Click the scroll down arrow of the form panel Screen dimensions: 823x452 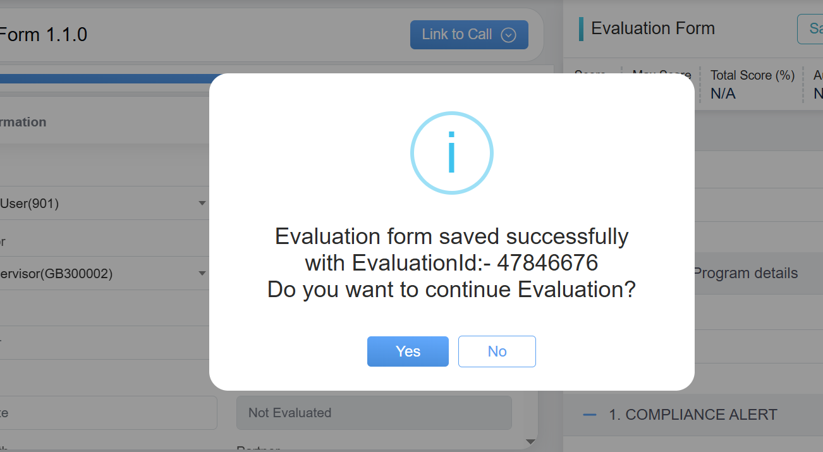pyautogui.click(x=530, y=441)
